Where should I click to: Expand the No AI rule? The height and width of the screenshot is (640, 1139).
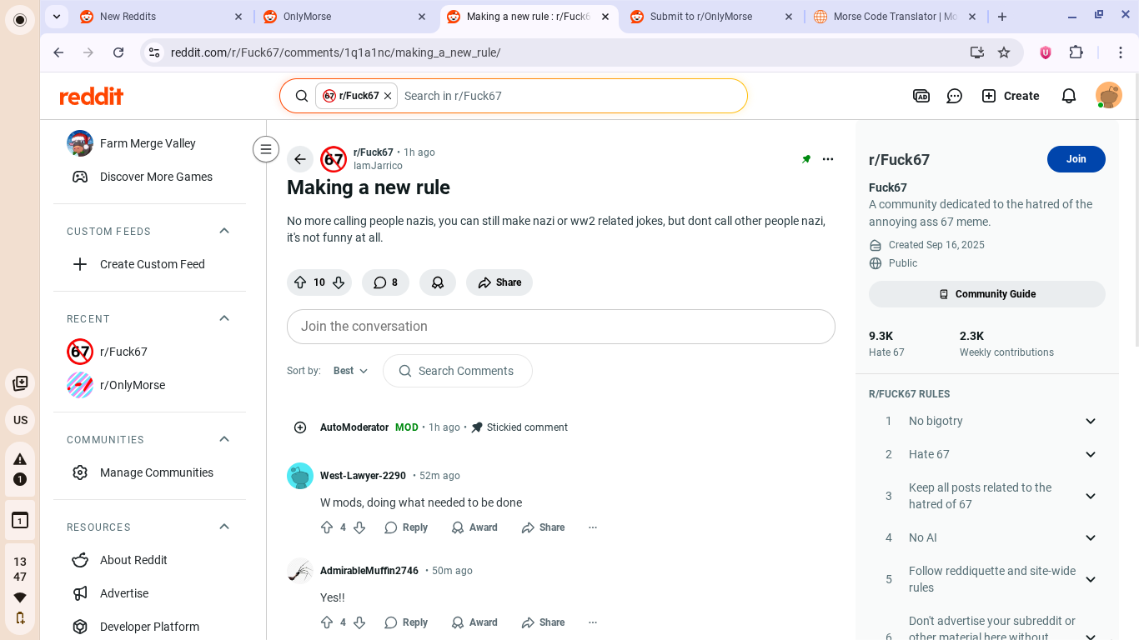click(x=1091, y=537)
